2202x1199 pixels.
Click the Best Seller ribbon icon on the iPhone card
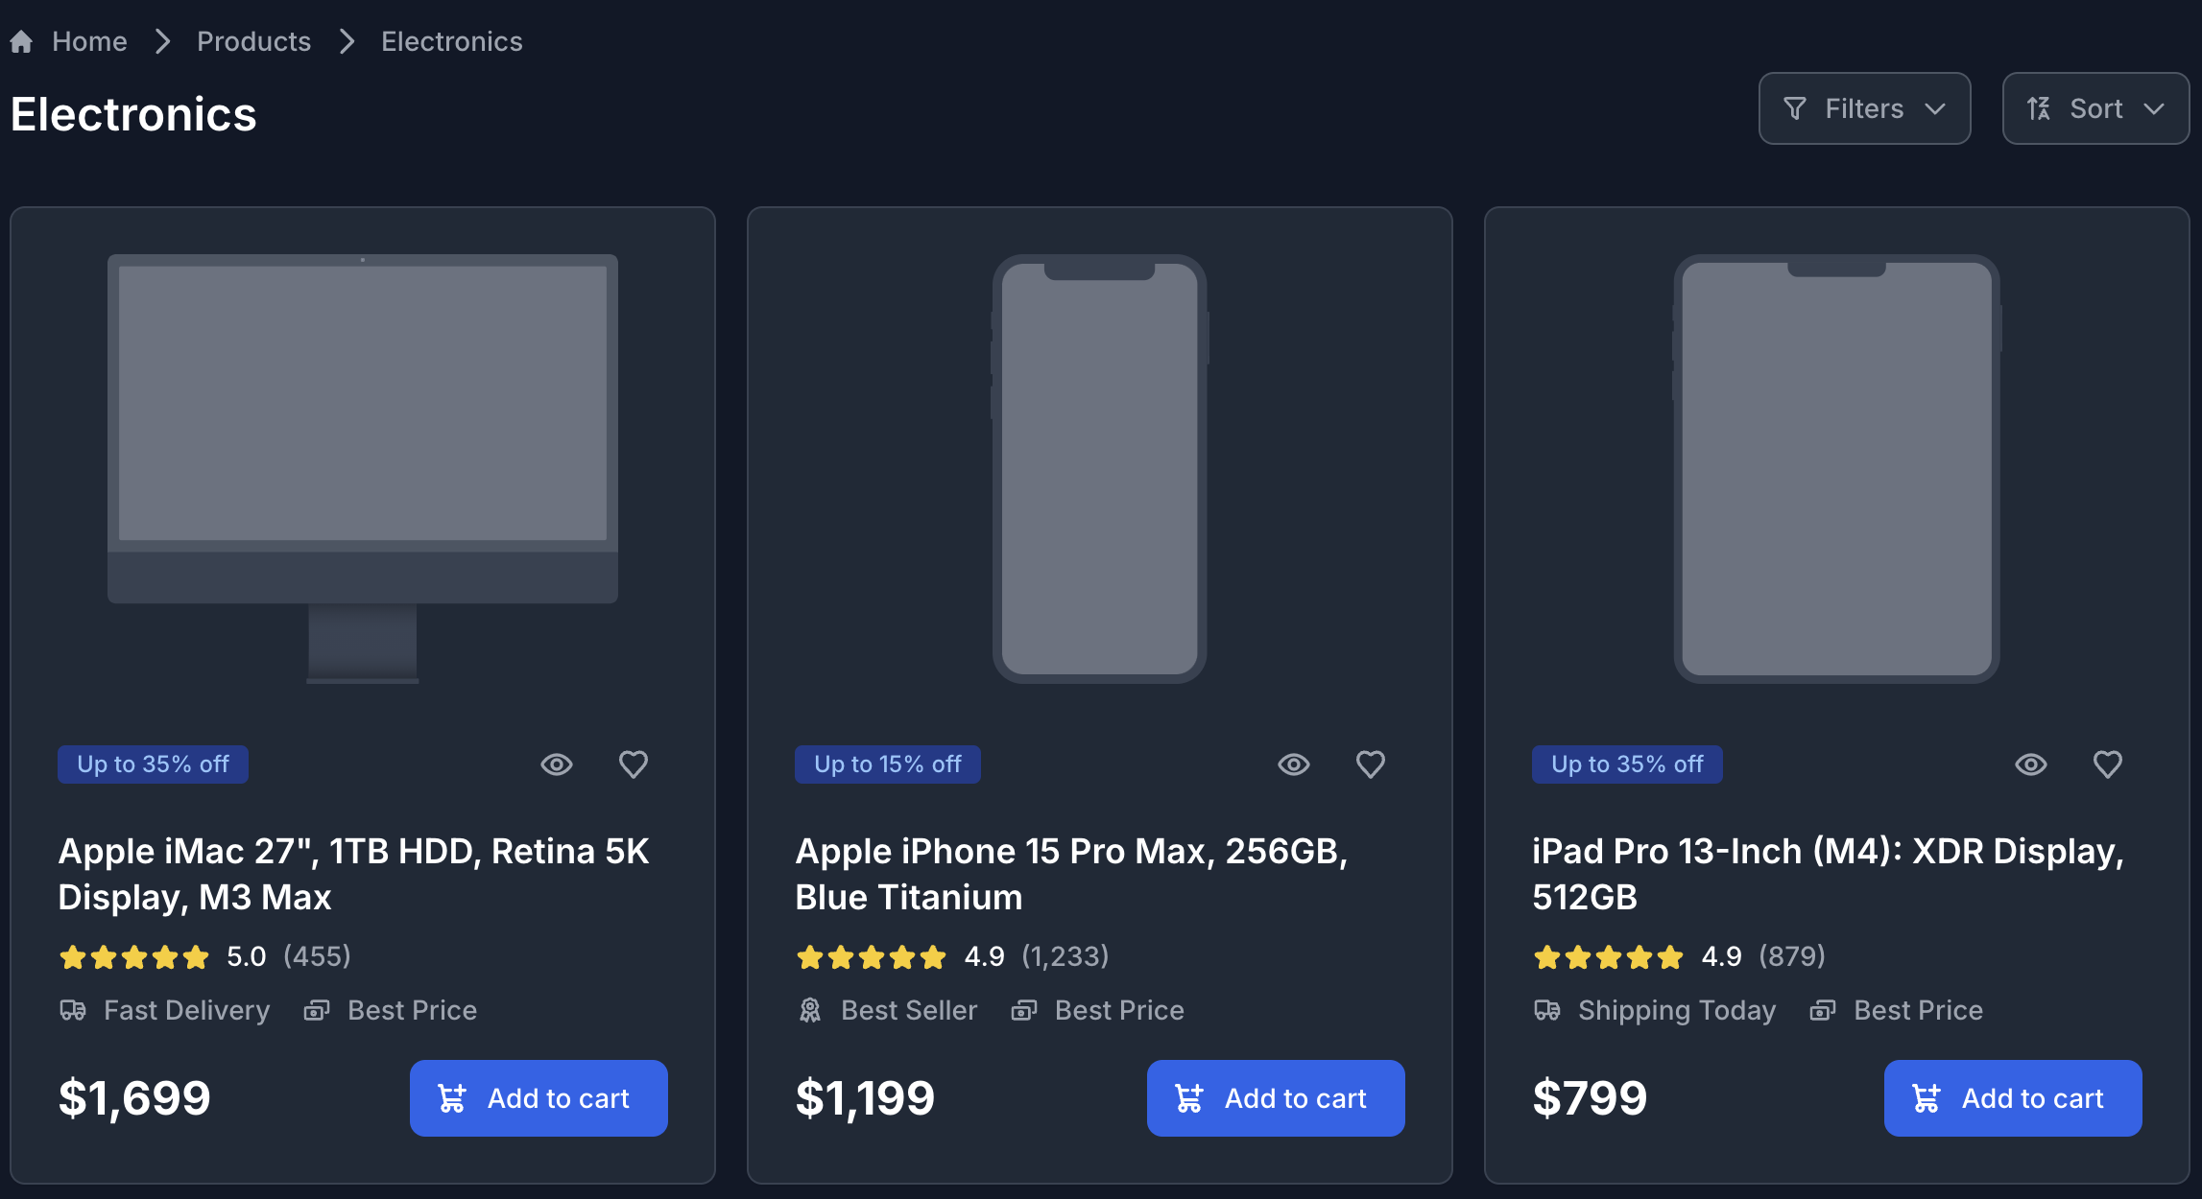(x=810, y=1010)
